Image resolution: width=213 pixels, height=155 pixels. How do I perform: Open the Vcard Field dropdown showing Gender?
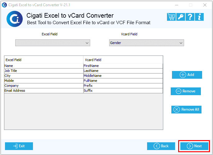[x=146, y=43]
